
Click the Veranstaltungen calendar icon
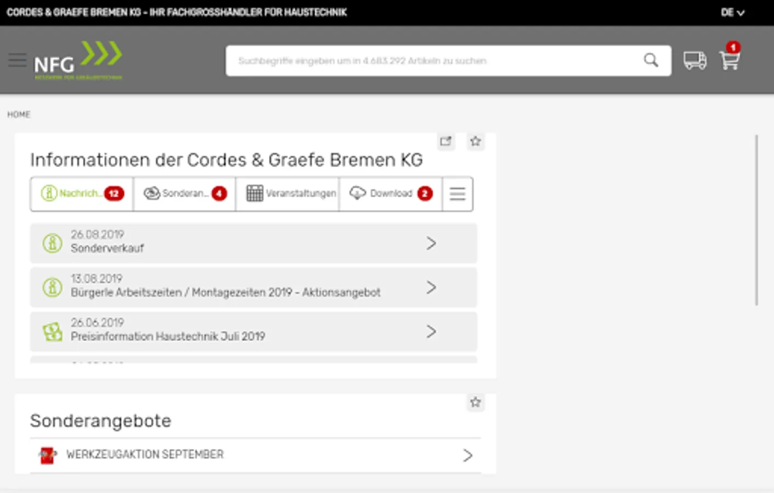pyautogui.click(x=255, y=193)
